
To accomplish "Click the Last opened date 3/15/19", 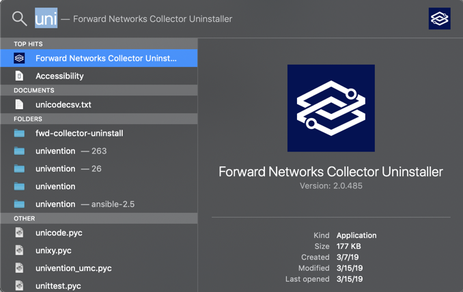I will [x=350, y=279].
